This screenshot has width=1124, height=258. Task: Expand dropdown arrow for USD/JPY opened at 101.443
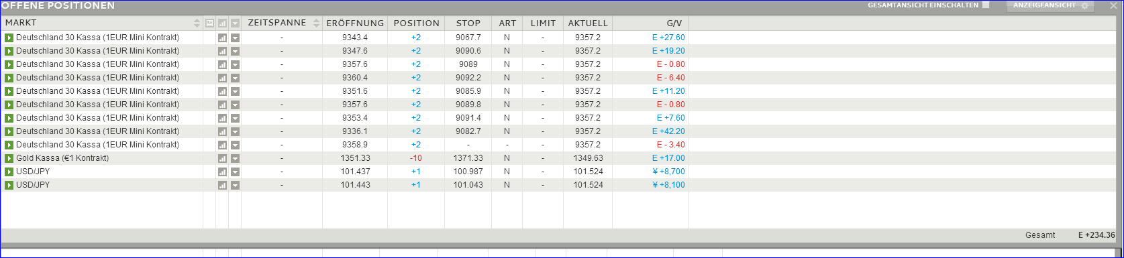pos(235,185)
